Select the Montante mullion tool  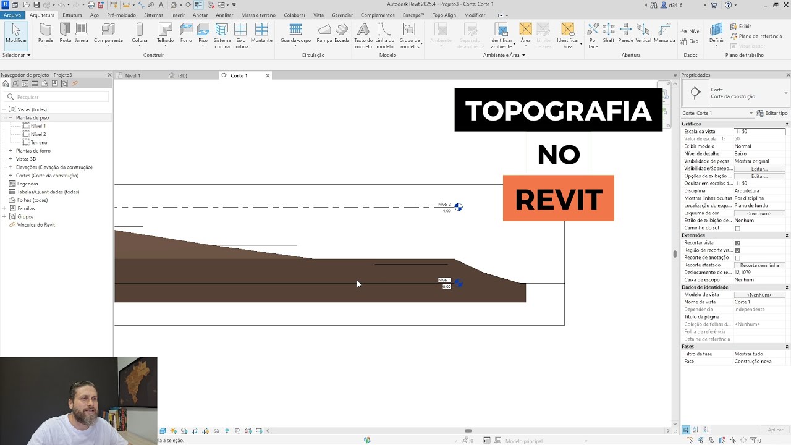coord(261,33)
